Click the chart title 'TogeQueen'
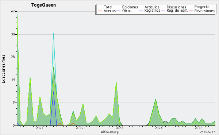This screenshot has width=219, height=135. pyautogui.click(x=43, y=5)
